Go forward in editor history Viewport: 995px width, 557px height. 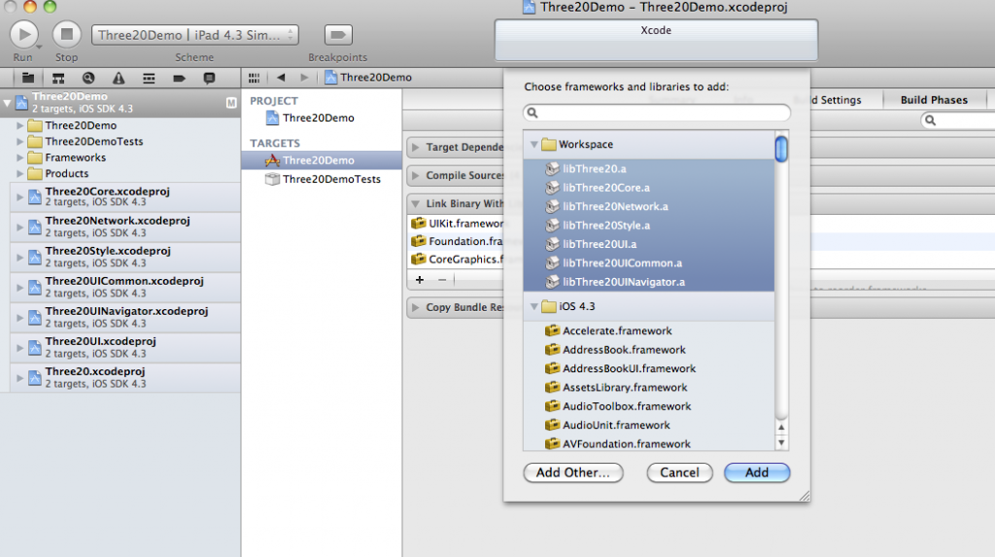tap(304, 78)
